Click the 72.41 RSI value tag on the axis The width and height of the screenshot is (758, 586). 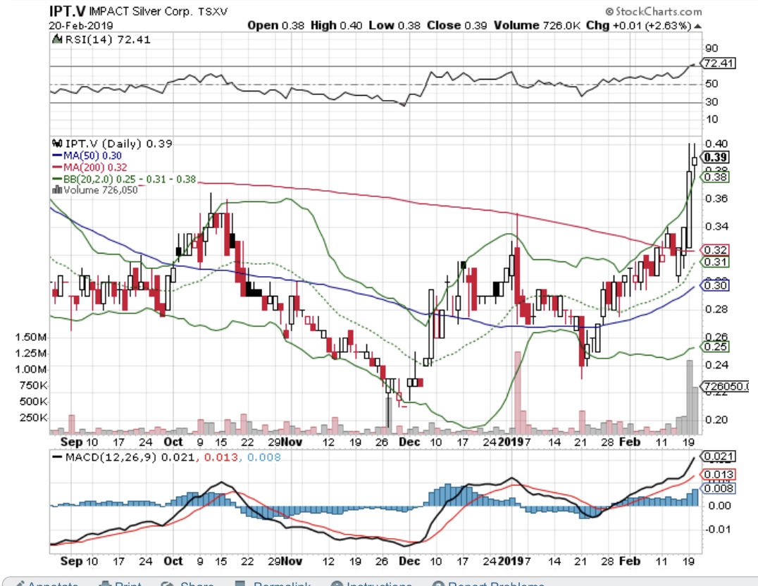pos(719,63)
